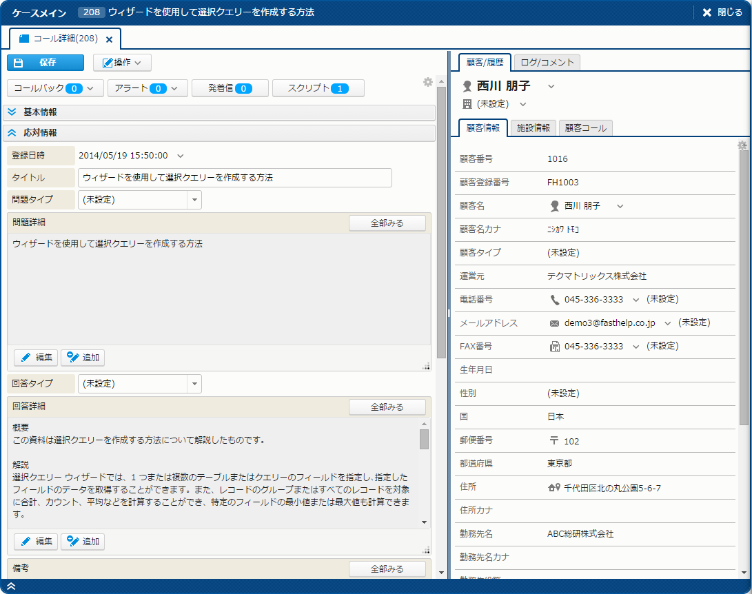Image resolution: width=752 pixels, height=594 pixels.
Task: Click the map icon beside 千代田区 address
Action: click(x=553, y=489)
